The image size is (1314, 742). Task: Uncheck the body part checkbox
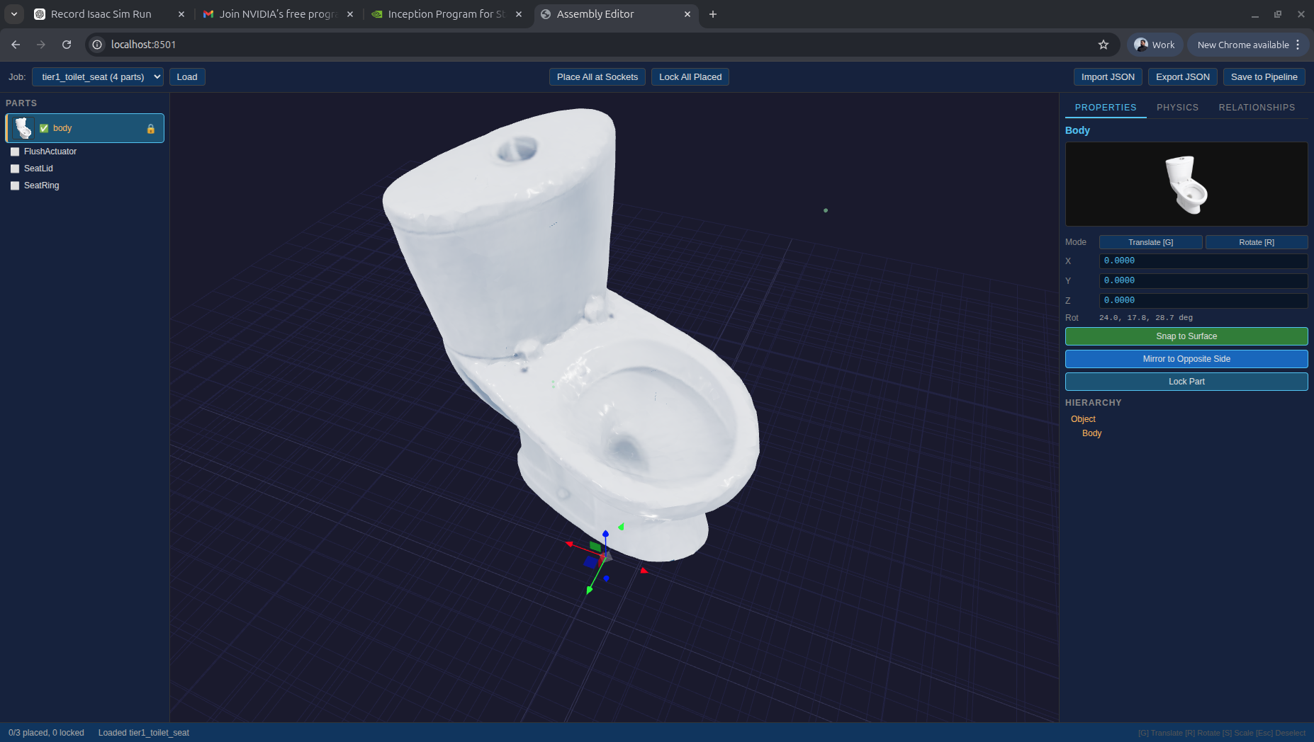point(44,128)
